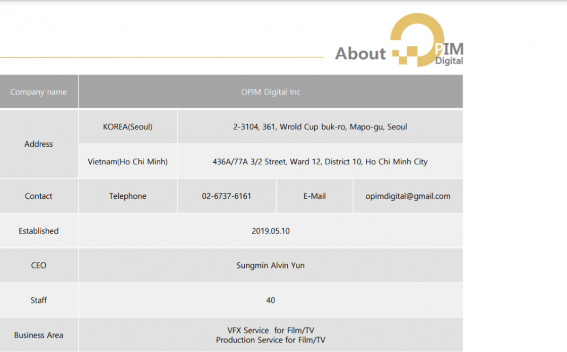Click the 'About' heading text
The image size is (567, 352).
click(360, 54)
